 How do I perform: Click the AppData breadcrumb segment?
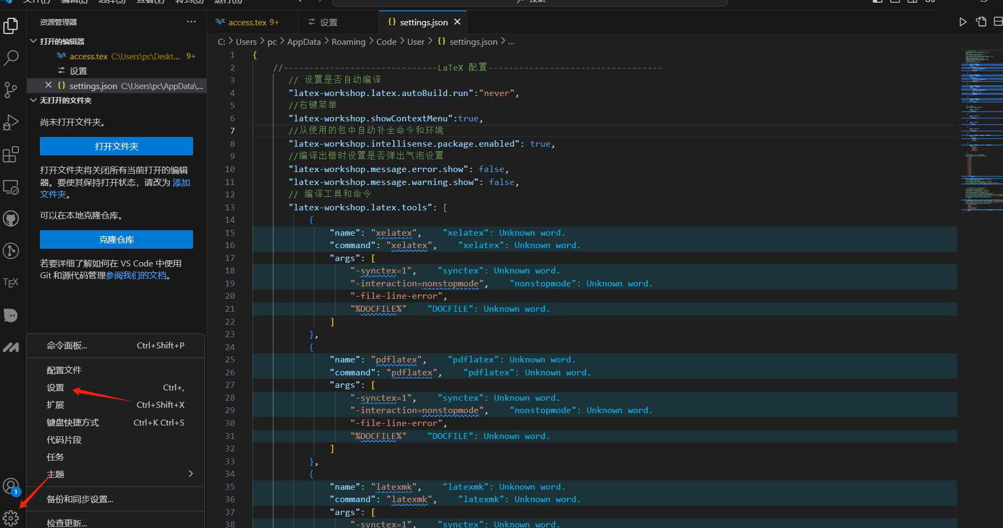click(x=304, y=42)
